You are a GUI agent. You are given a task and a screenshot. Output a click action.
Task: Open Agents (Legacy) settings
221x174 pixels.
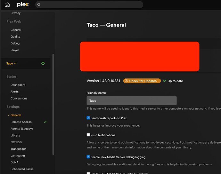tap(21, 129)
